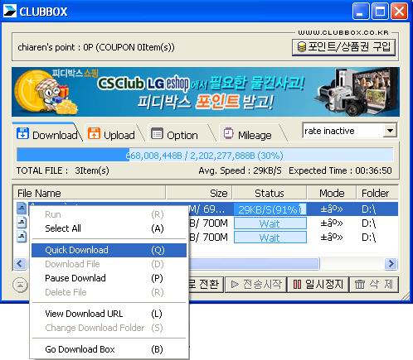This screenshot has width=413, height=360.
Task: Click the horizontal scrollbar thumb of file list
Action: pos(254,263)
